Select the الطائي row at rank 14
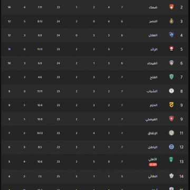This screenshot has width=190, height=190. tap(95, 176)
